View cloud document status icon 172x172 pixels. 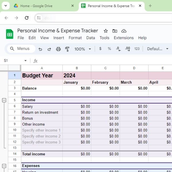coord(124,31)
